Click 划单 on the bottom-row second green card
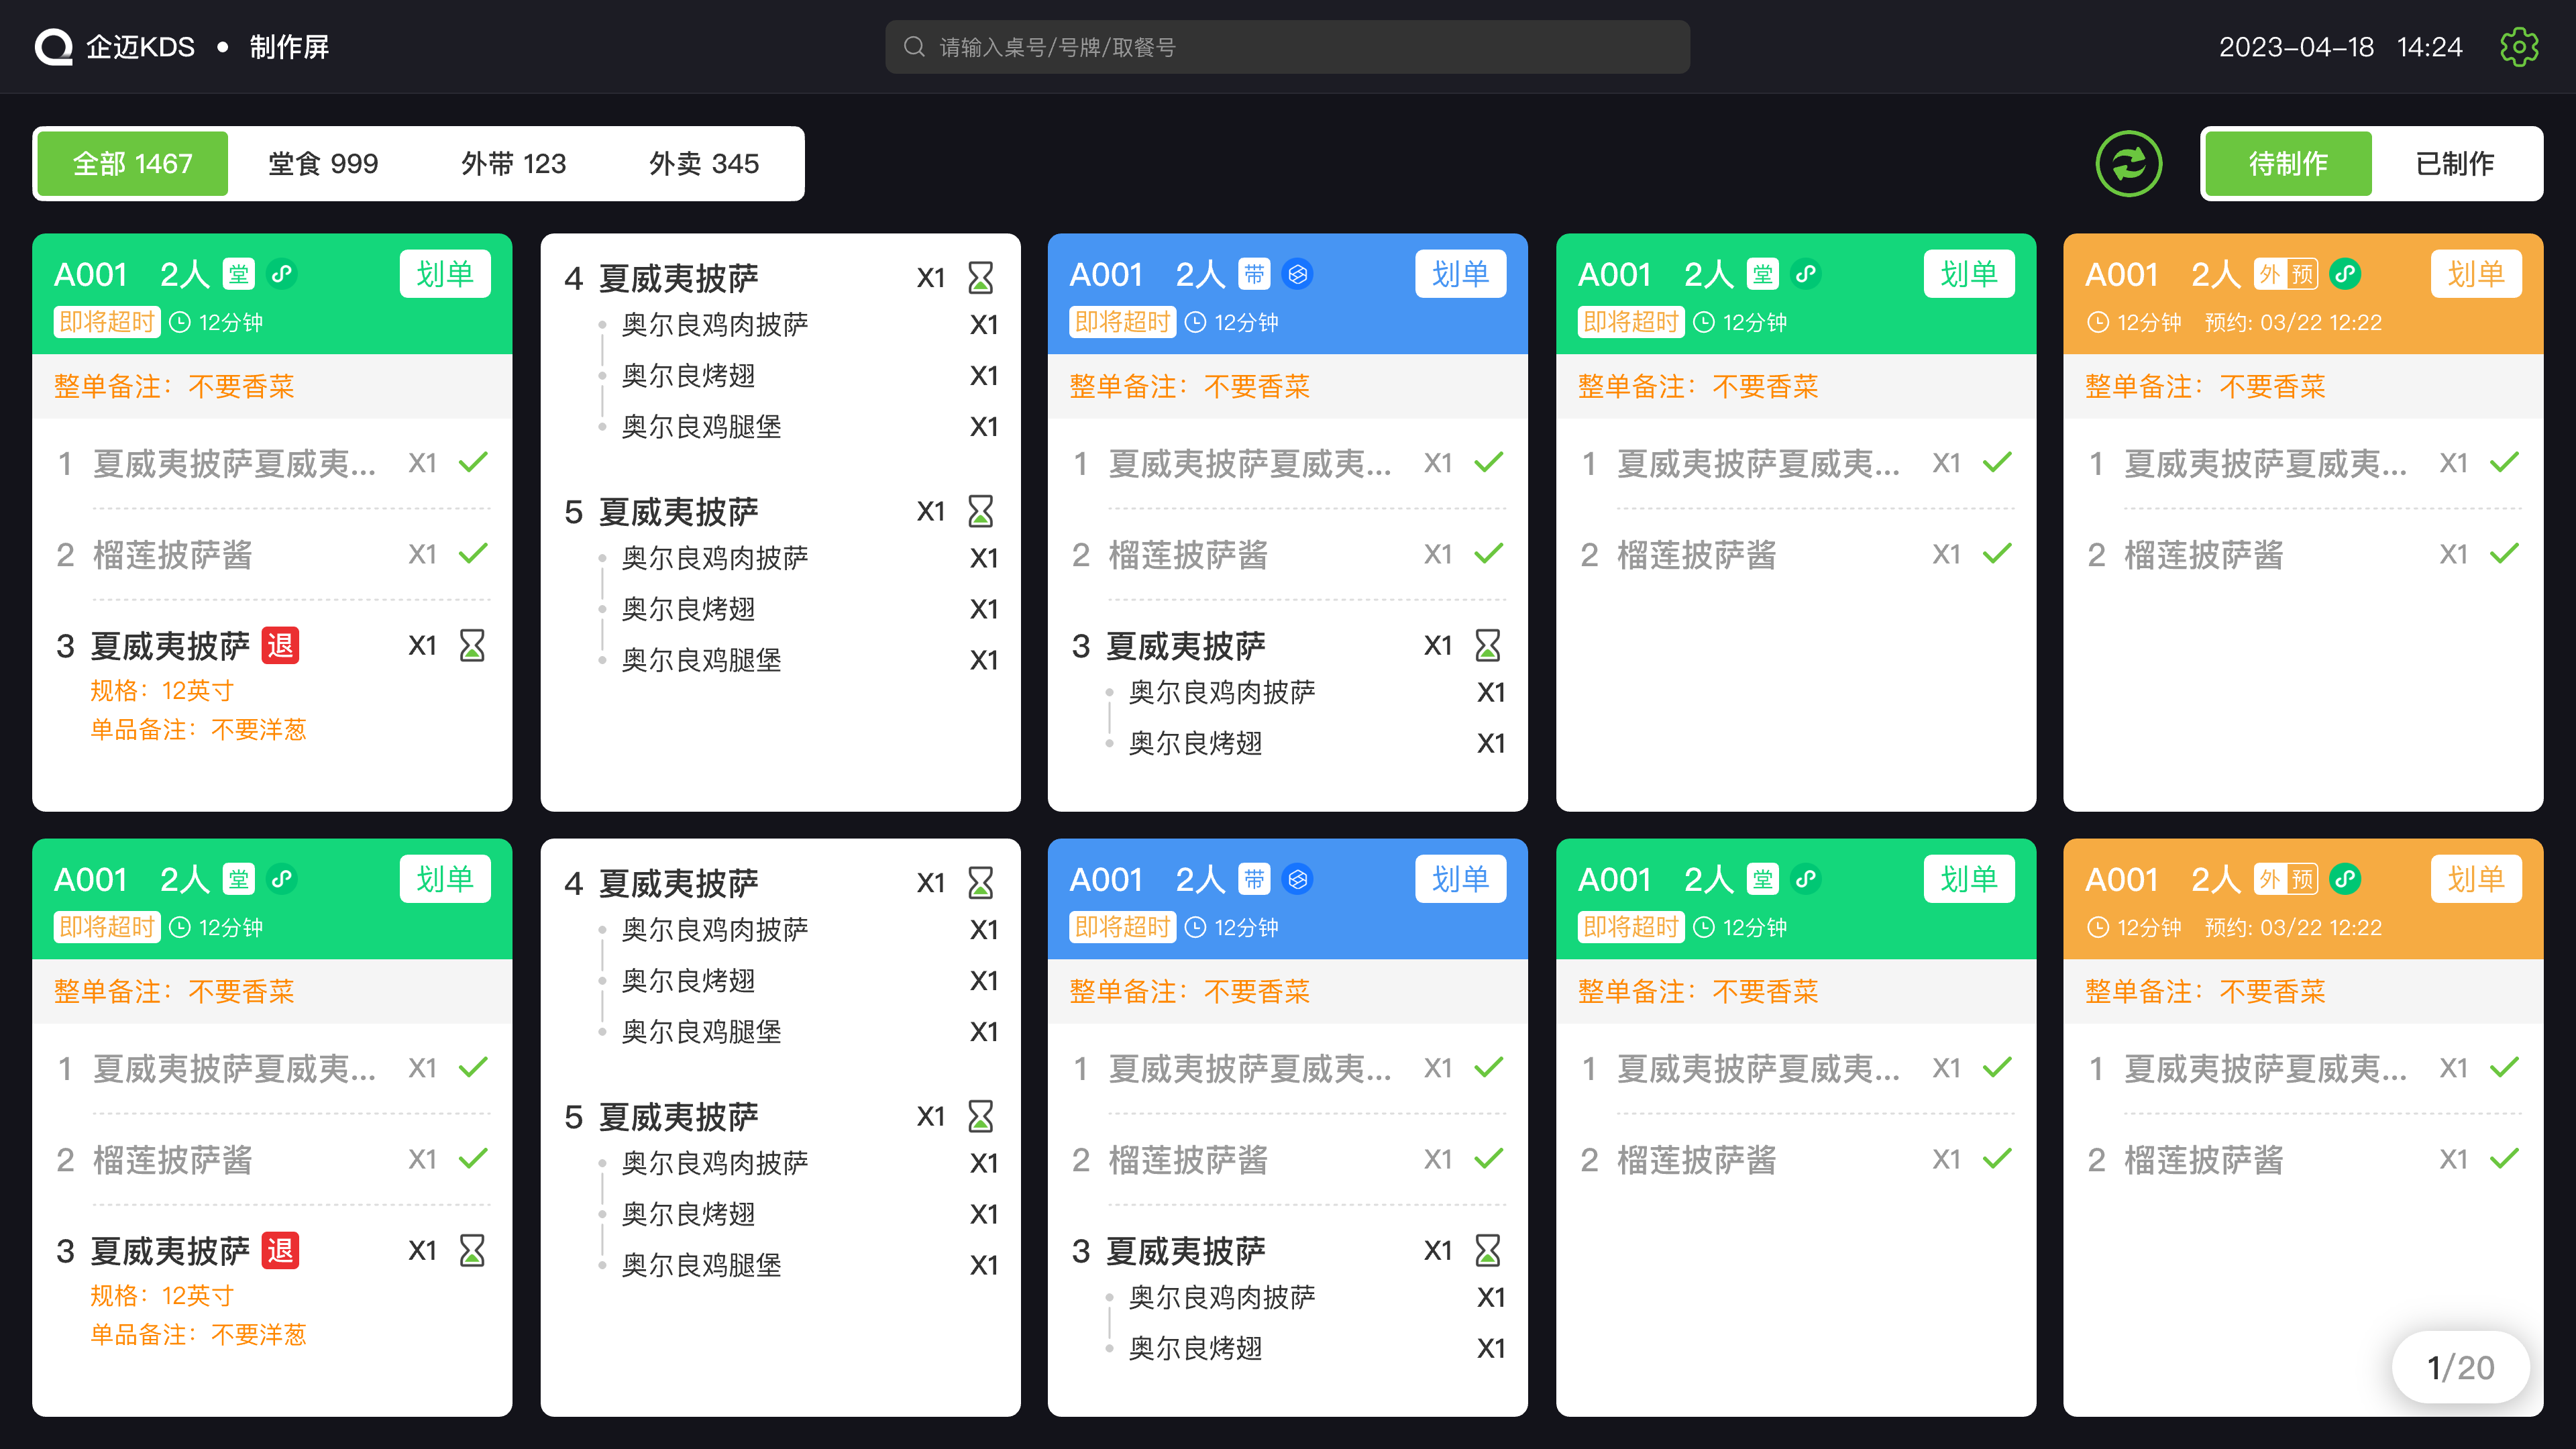2576x1449 pixels. (1969, 878)
